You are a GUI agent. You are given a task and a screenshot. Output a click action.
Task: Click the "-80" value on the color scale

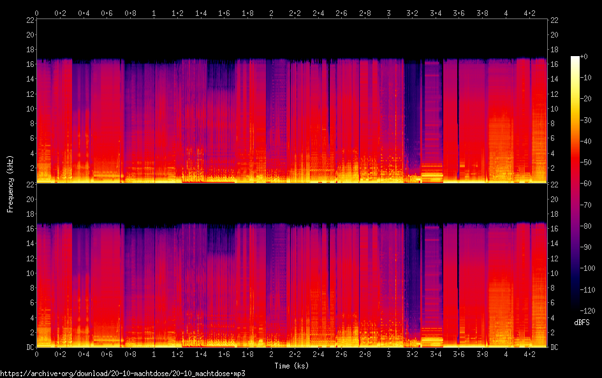(x=586, y=226)
